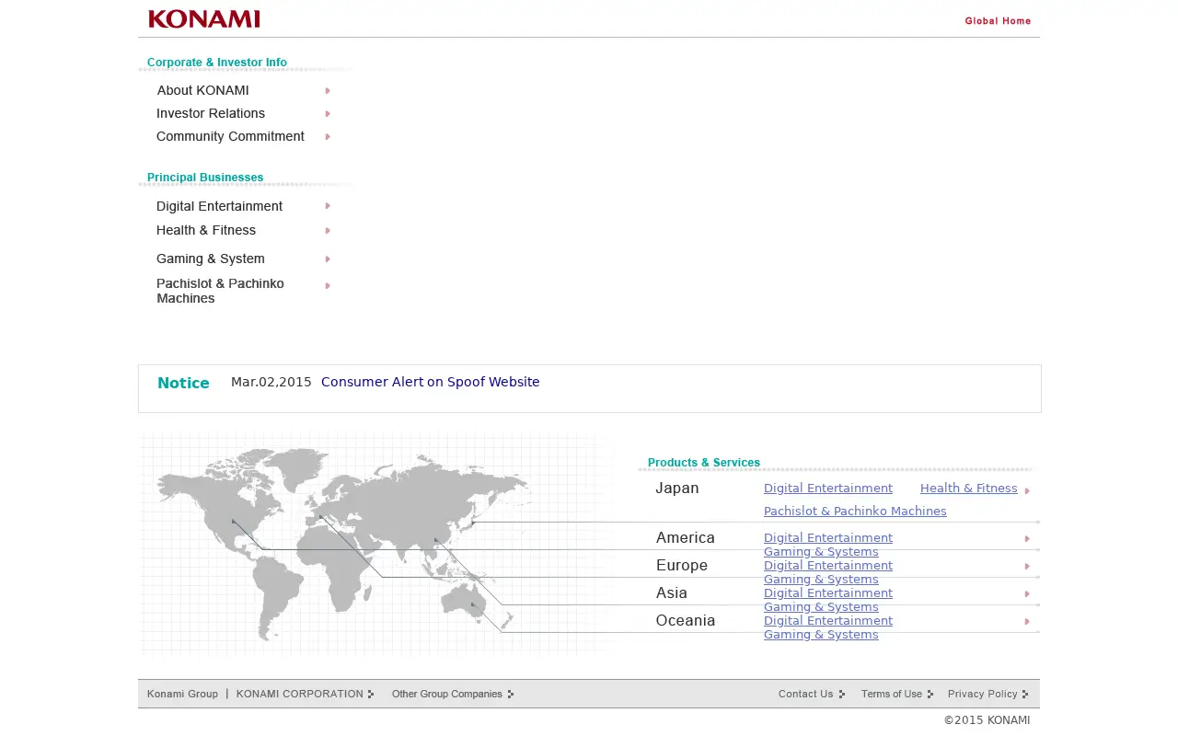1178x736 pixels.
Task: Select the Asia region label
Action: [x=672, y=593]
